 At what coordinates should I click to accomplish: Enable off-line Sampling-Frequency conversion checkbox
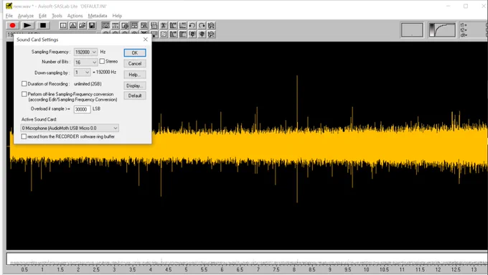pyautogui.click(x=24, y=94)
